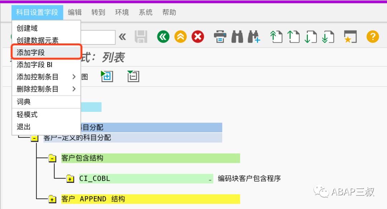
Task: Expand the 客户 APPEND 结构 folder
Action: point(52,199)
